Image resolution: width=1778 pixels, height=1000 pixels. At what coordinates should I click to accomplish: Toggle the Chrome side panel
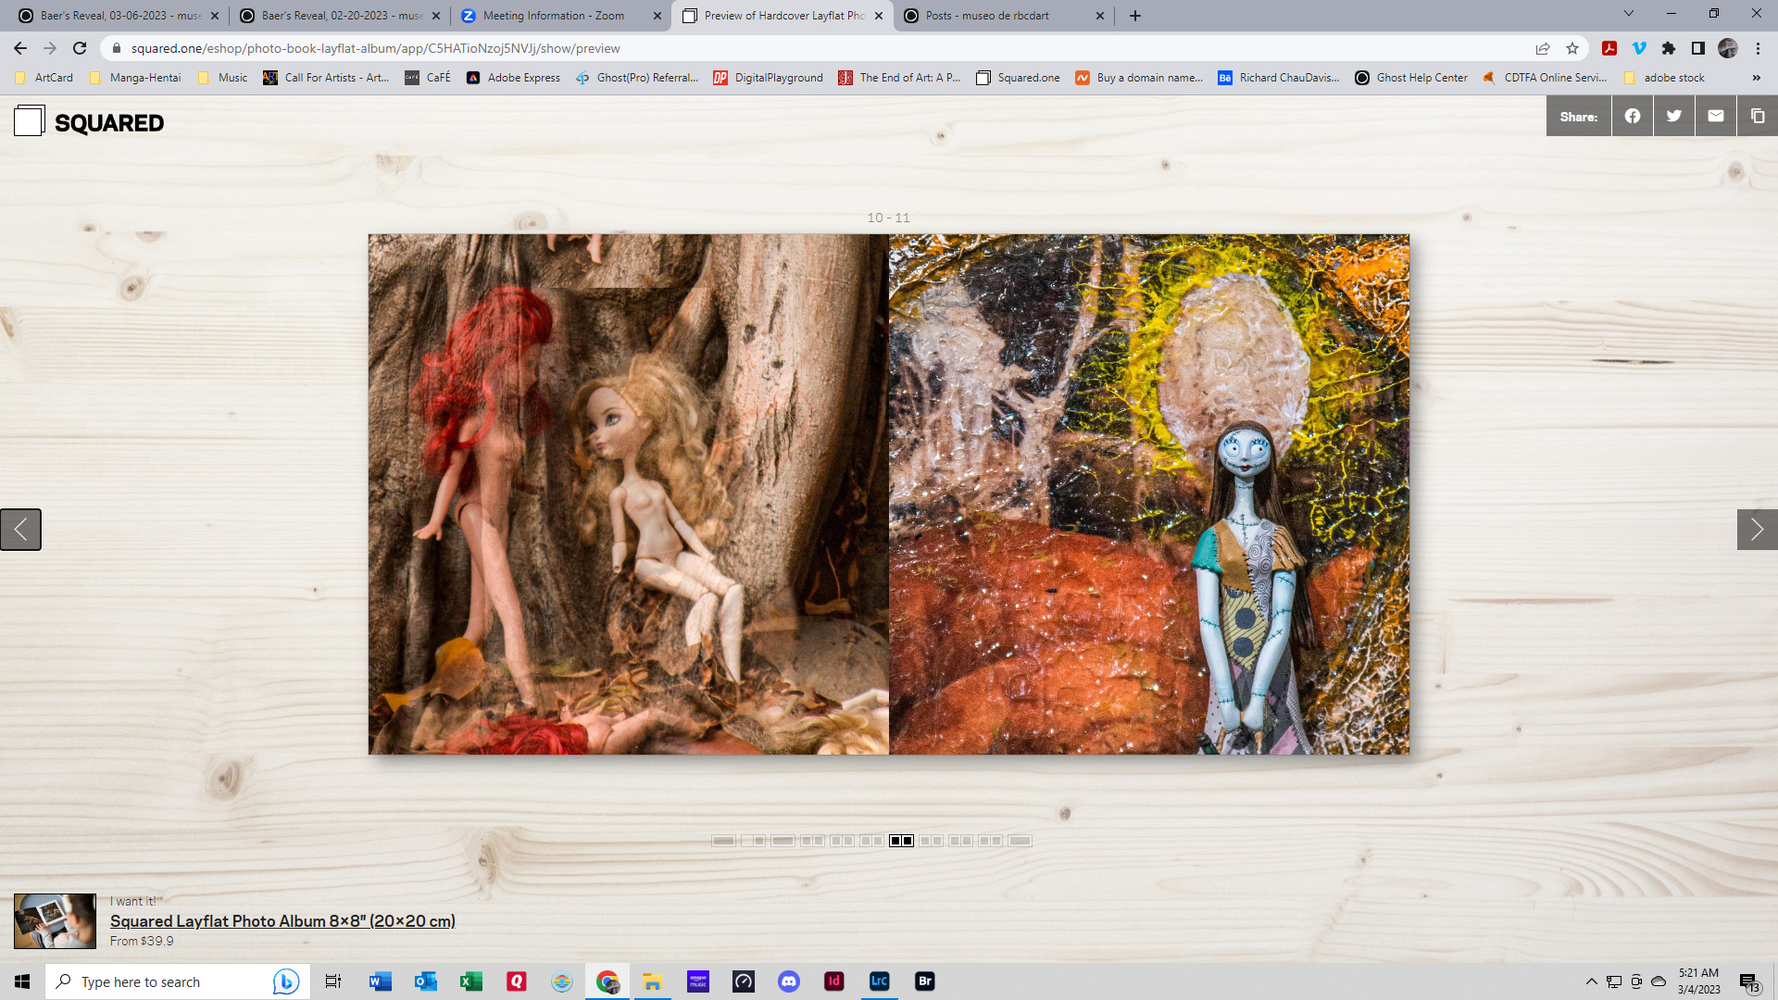pyautogui.click(x=1698, y=48)
